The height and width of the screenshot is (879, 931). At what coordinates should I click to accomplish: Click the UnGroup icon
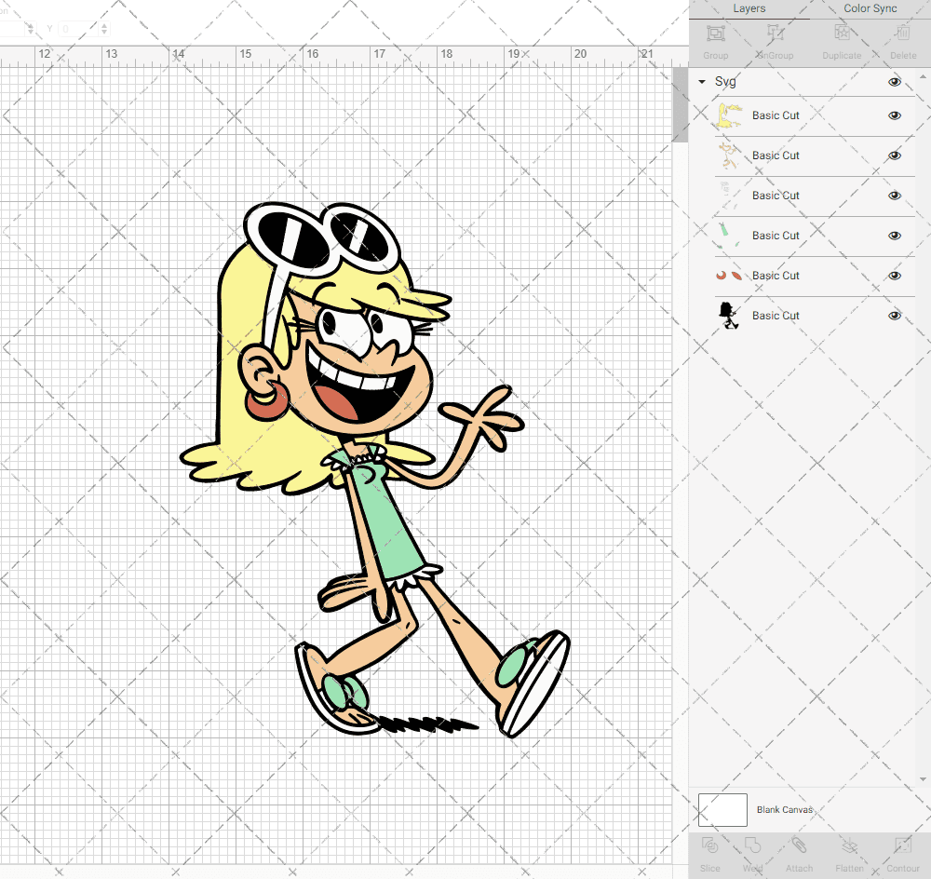pyautogui.click(x=775, y=34)
